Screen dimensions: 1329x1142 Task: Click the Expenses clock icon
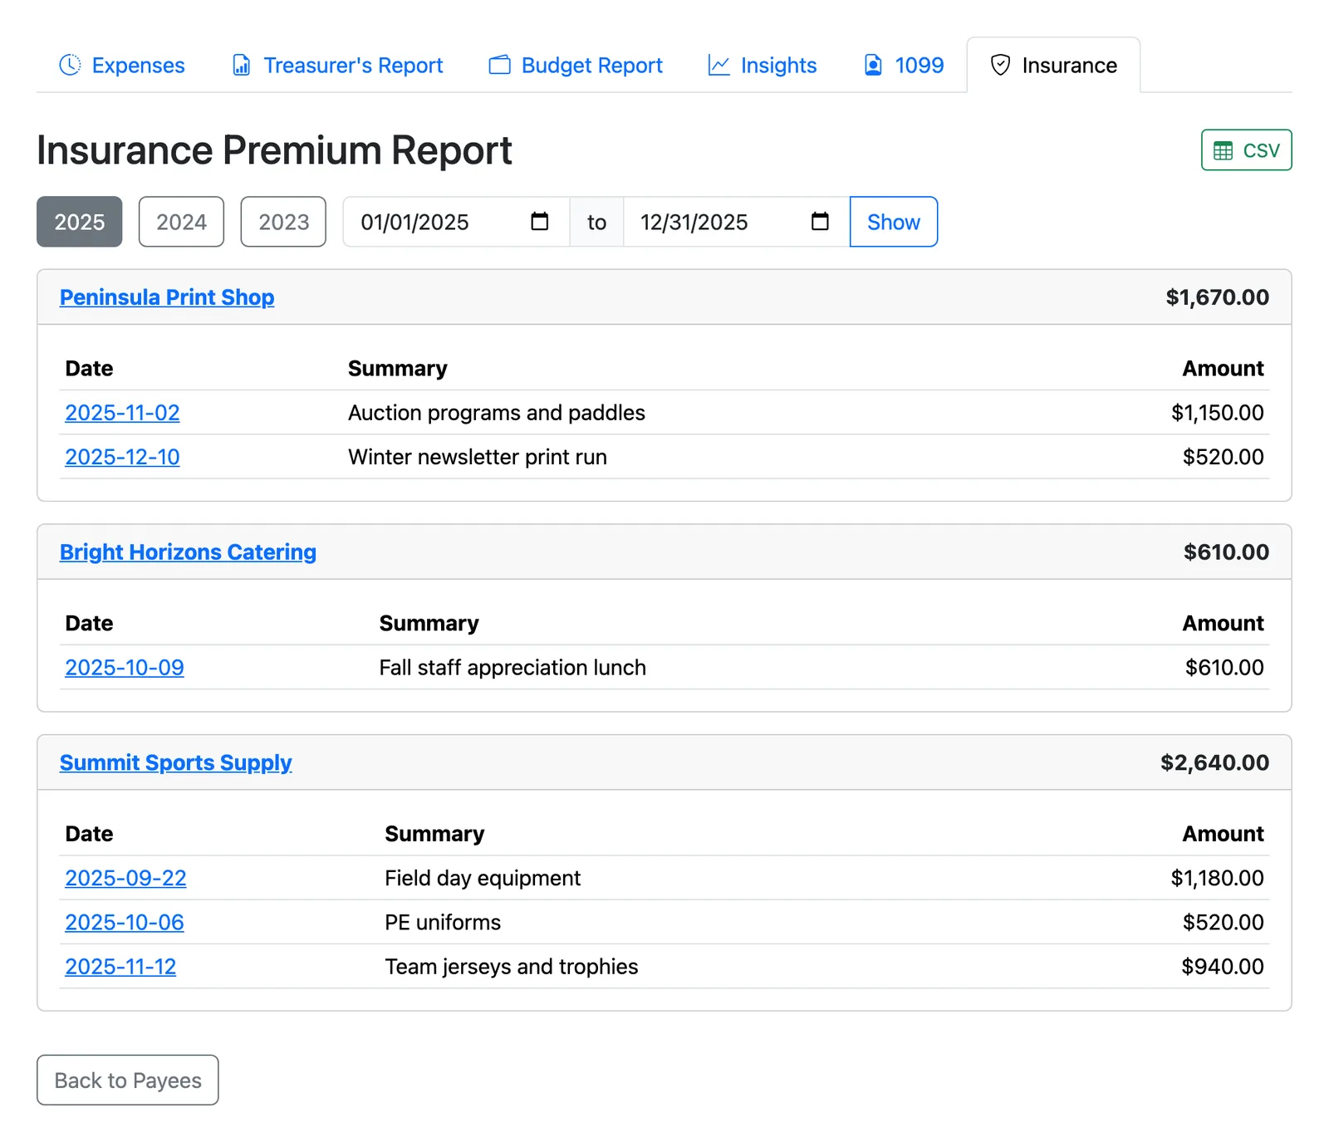(x=70, y=65)
